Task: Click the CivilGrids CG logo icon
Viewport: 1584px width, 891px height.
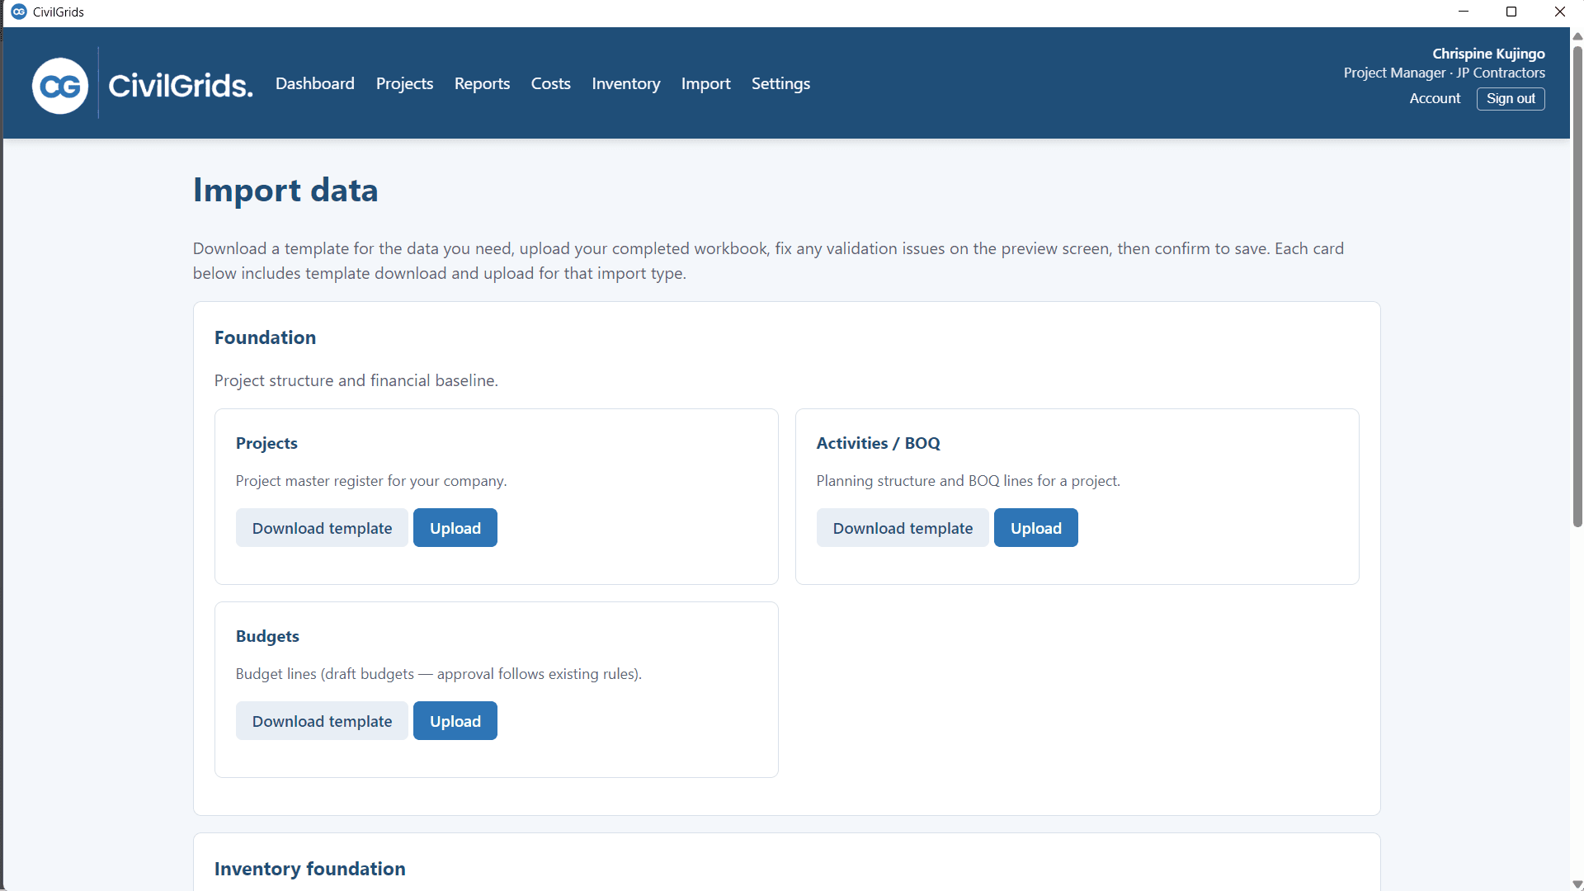Action: point(60,86)
